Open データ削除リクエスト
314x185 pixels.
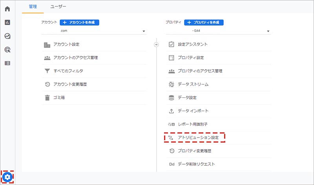pyautogui.click(x=196, y=164)
